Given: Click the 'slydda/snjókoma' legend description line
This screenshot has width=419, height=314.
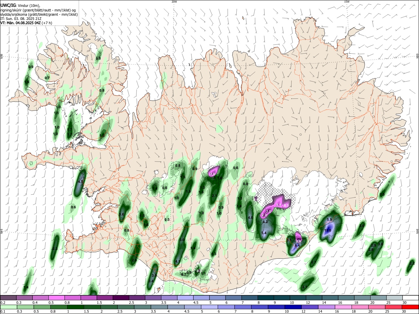Looking at the screenshot, I should pos(39,14).
